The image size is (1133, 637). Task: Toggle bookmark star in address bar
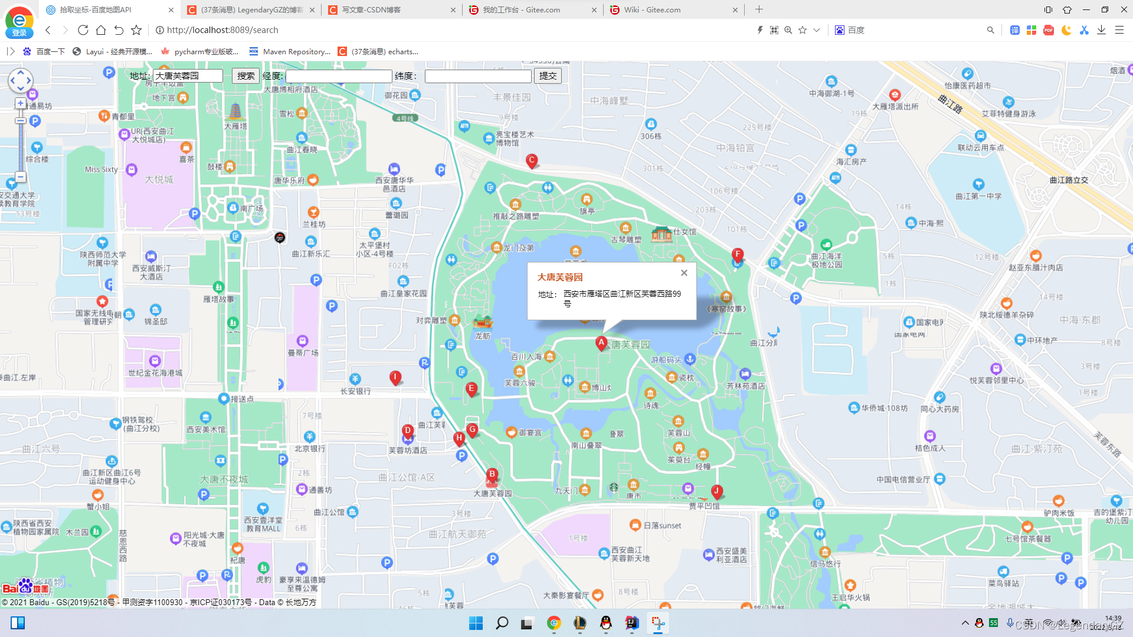(x=803, y=30)
